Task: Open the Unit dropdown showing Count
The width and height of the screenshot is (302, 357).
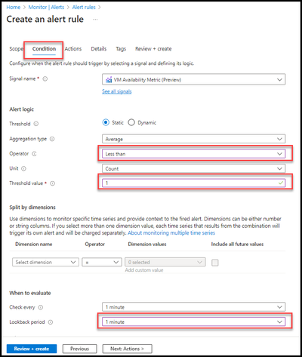Action: (194, 168)
